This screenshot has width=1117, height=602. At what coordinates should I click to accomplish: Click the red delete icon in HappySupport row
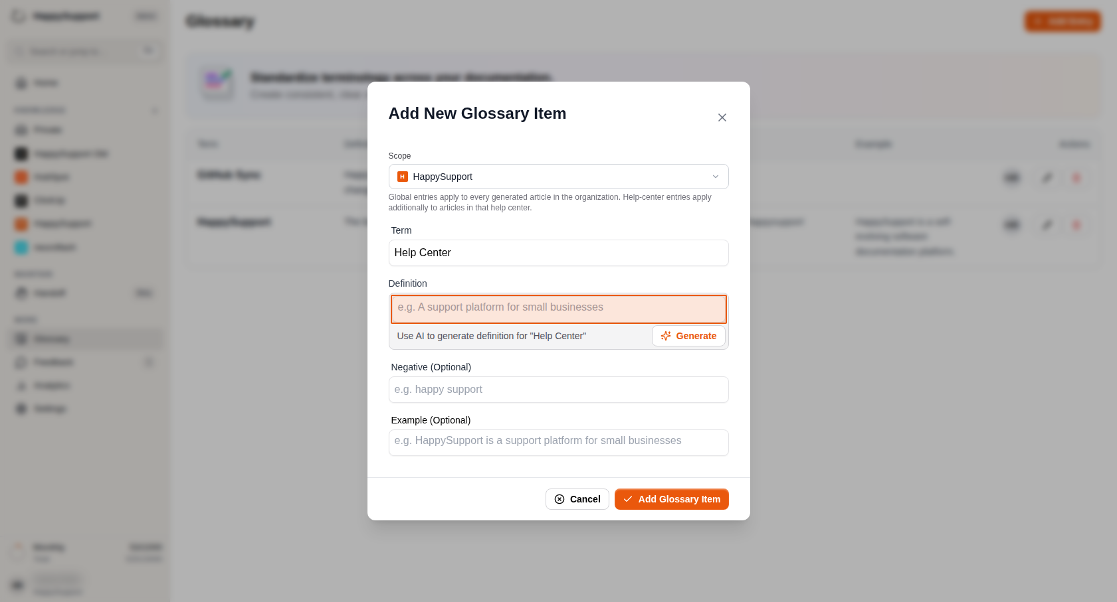tap(1076, 225)
